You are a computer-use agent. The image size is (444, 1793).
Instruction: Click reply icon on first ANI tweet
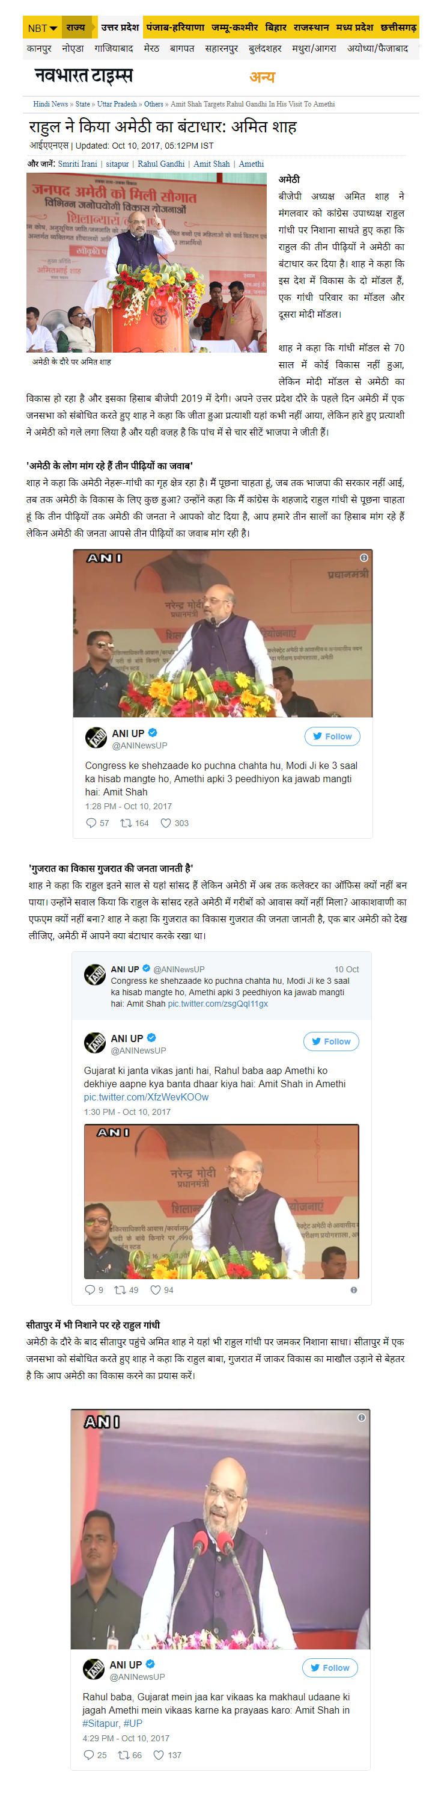[x=91, y=822]
